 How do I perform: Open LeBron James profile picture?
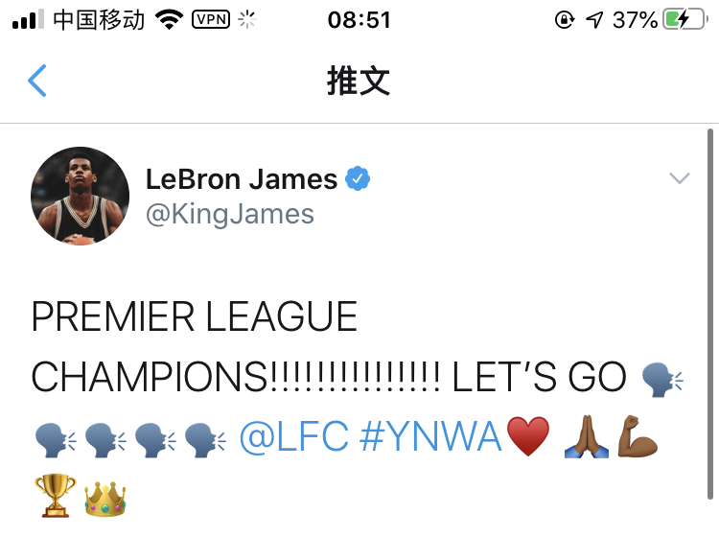click(80, 196)
